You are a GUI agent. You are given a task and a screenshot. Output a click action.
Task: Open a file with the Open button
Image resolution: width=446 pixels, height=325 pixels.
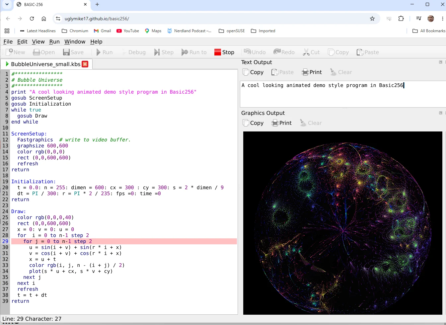click(x=44, y=52)
